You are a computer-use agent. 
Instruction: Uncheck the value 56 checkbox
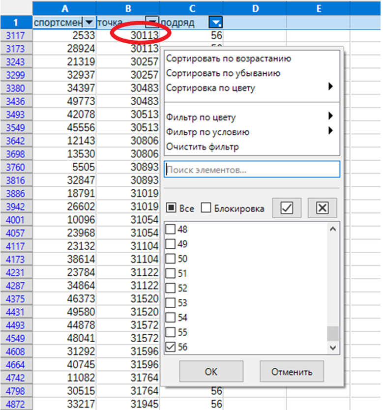click(171, 347)
